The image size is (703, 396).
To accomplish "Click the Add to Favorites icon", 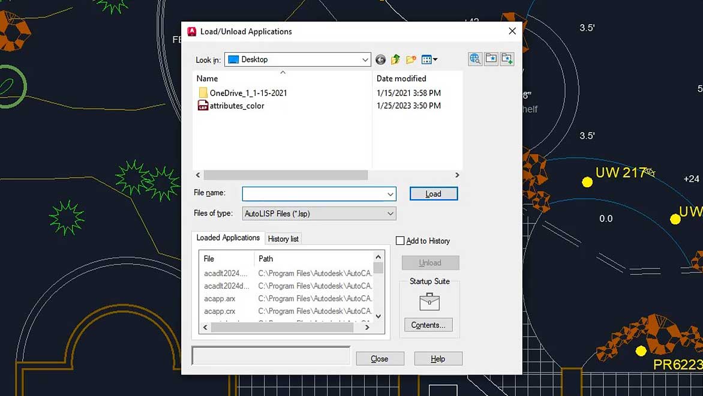I will (507, 59).
